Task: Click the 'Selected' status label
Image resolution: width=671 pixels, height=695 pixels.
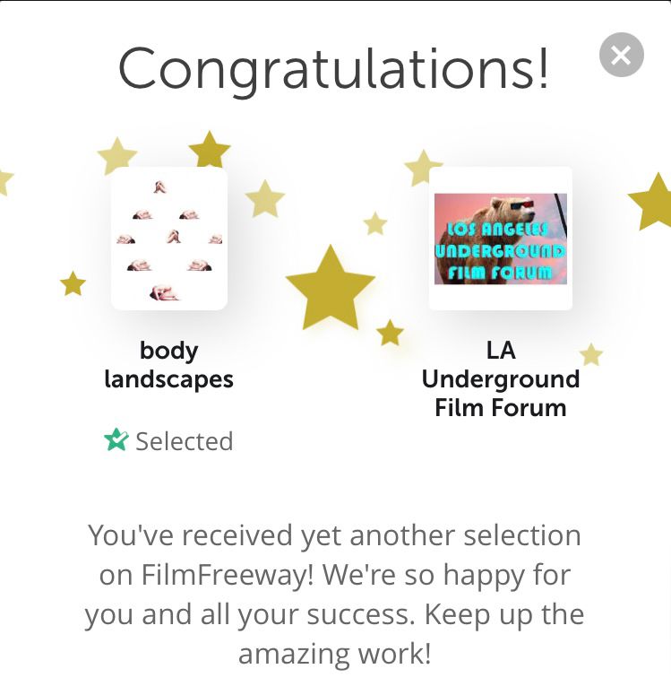Action: click(x=184, y=441)
